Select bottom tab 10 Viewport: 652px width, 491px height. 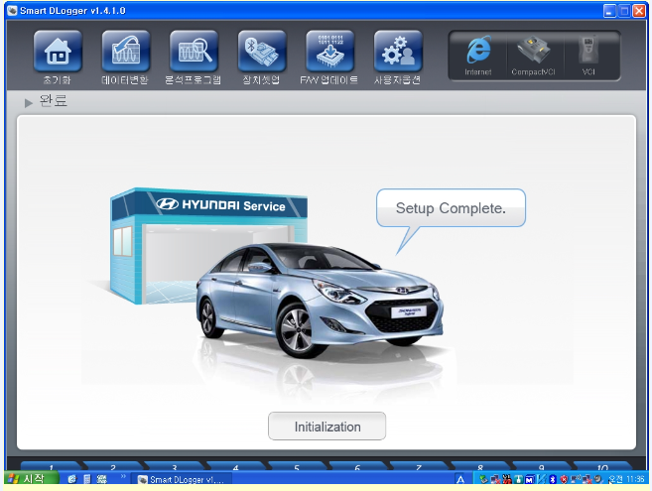[602, 467]
